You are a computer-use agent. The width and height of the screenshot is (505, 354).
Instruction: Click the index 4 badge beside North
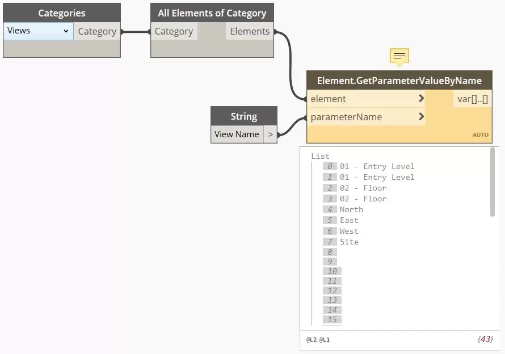(x=330, y=209)
